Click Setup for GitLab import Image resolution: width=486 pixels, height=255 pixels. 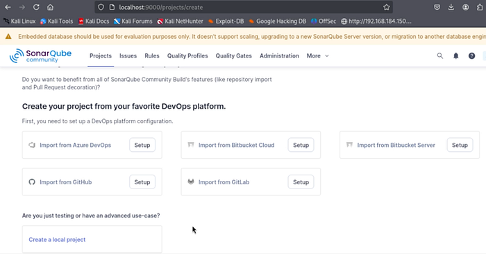pos(301,182)
